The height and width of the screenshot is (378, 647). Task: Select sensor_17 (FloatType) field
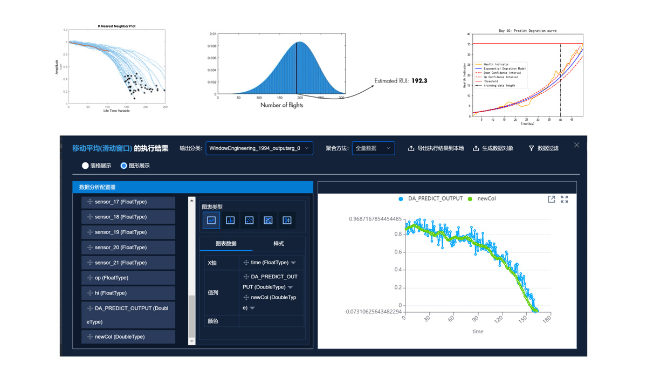(128, 202)
